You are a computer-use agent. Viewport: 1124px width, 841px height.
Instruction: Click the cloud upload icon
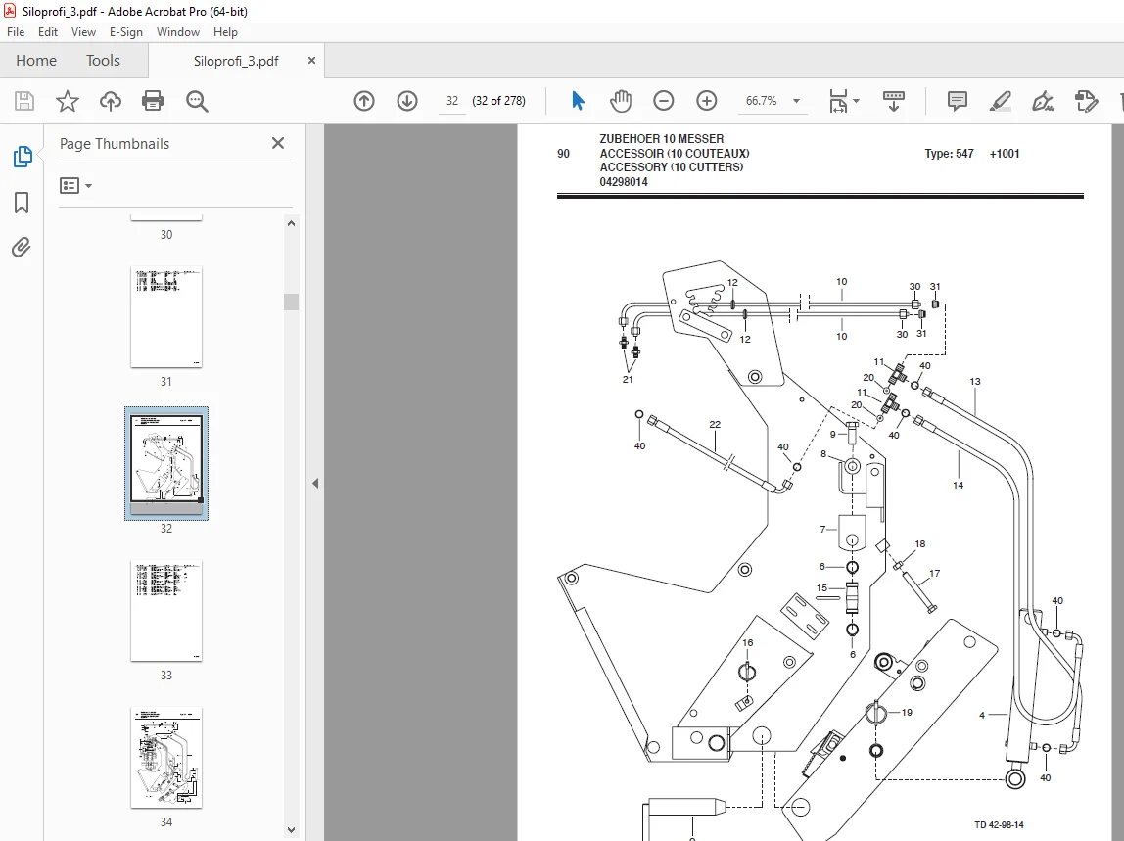(111, 101)
